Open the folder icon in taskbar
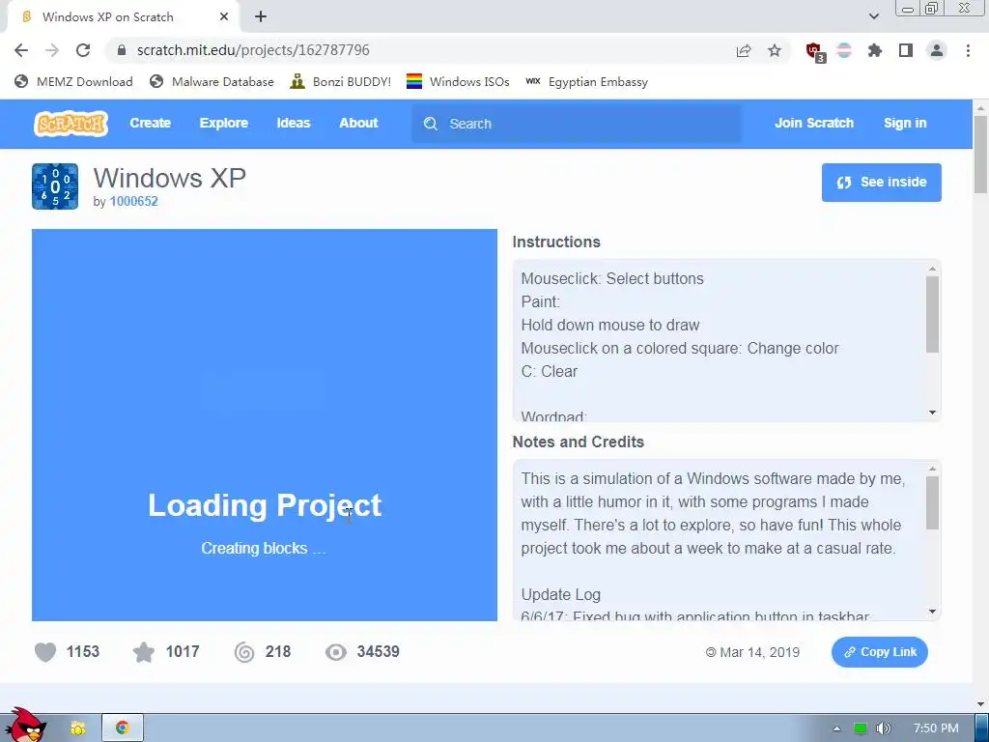The width and height of the screenshot is (989, 742). point(78,728)
